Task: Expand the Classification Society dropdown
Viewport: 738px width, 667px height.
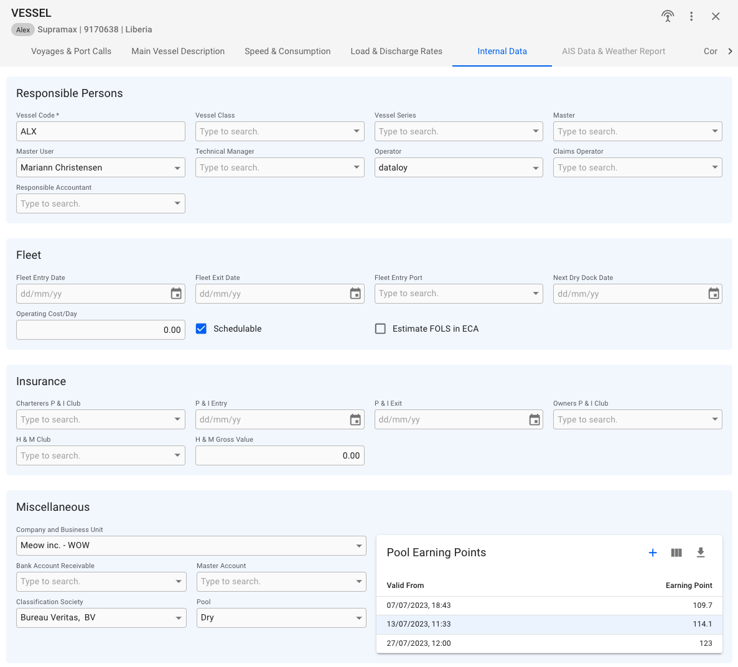Action: pos(179,618)
